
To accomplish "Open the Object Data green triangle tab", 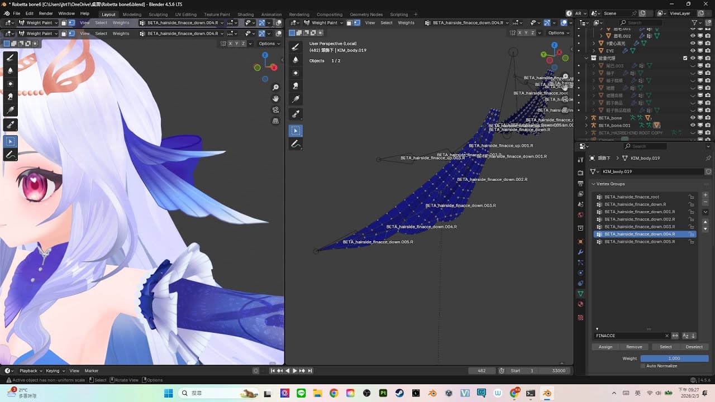I will (580, 294).
